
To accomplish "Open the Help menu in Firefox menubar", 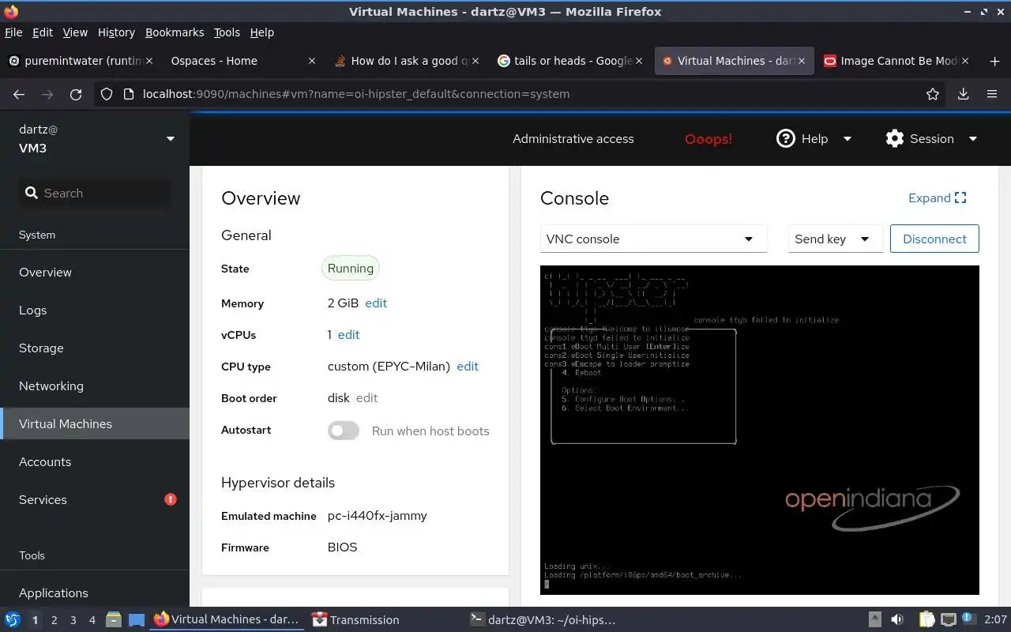I will click(261, 32).
